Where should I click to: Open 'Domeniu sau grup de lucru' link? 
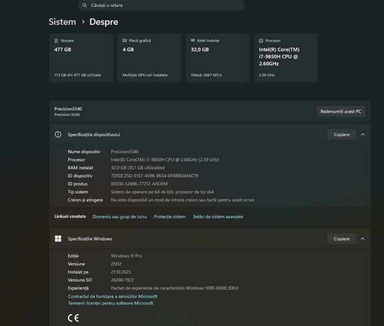pos(120,217)
